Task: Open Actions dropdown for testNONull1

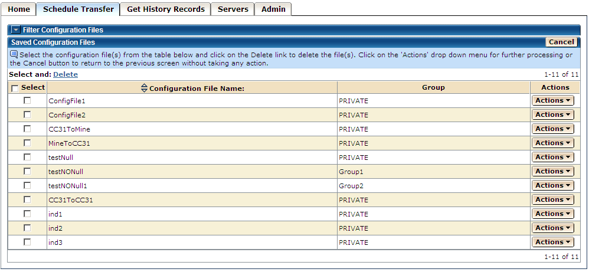Action: pyautogui.click(x=552, y=185)
